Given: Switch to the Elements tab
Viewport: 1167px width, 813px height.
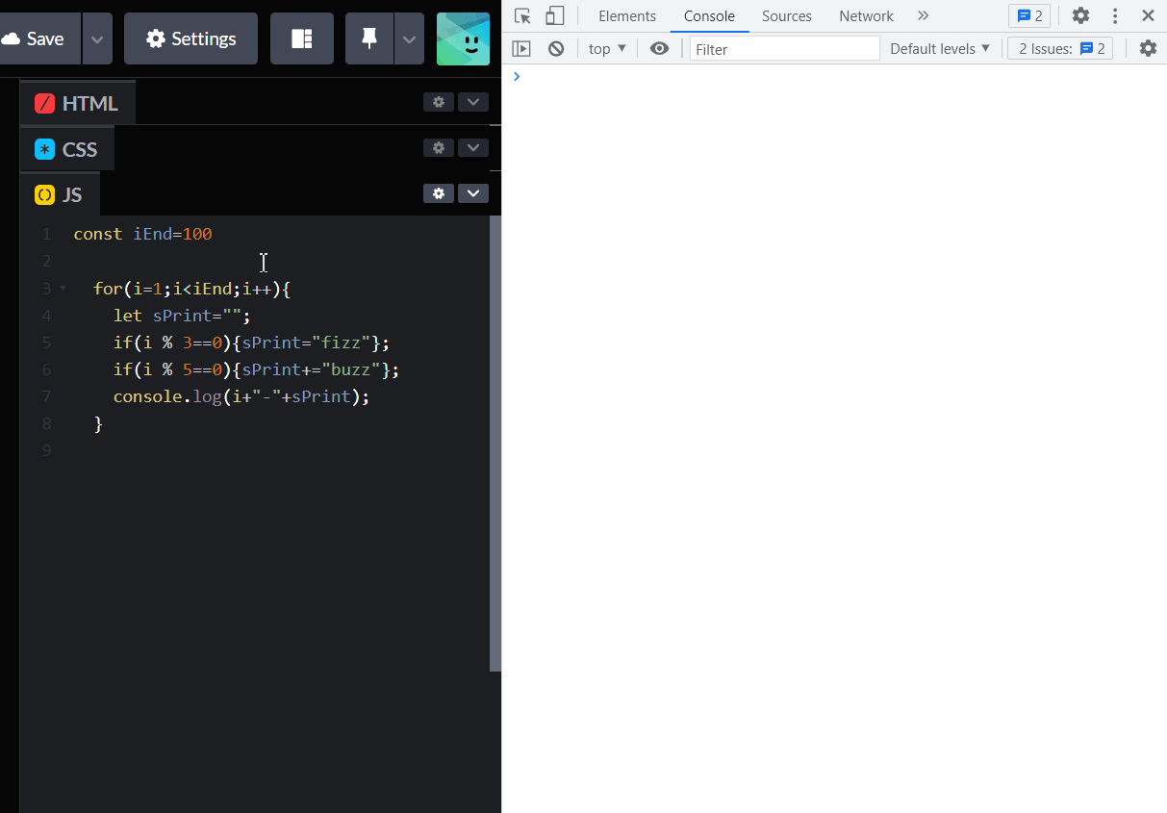Looking at the screenshot, I should point(626,15).
